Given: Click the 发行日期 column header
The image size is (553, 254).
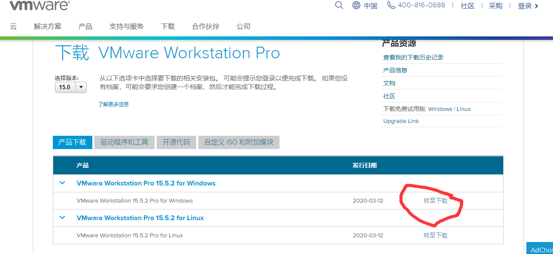Looking at the screenshot, I should tap(365, 165).
